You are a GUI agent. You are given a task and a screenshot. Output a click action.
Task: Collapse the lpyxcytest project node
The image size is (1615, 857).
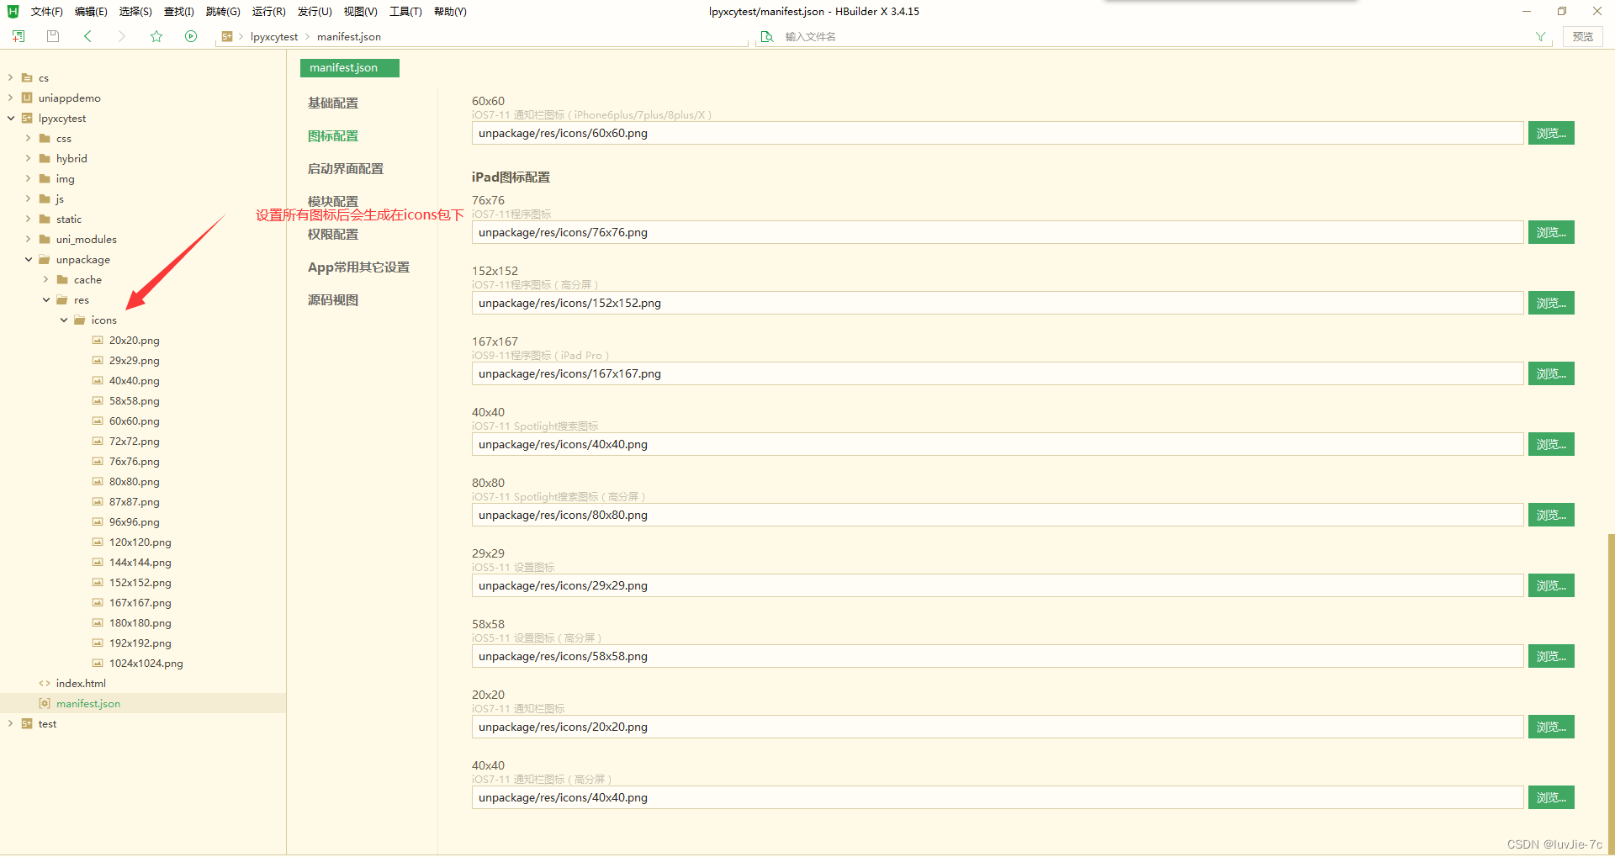coord(10,118)
